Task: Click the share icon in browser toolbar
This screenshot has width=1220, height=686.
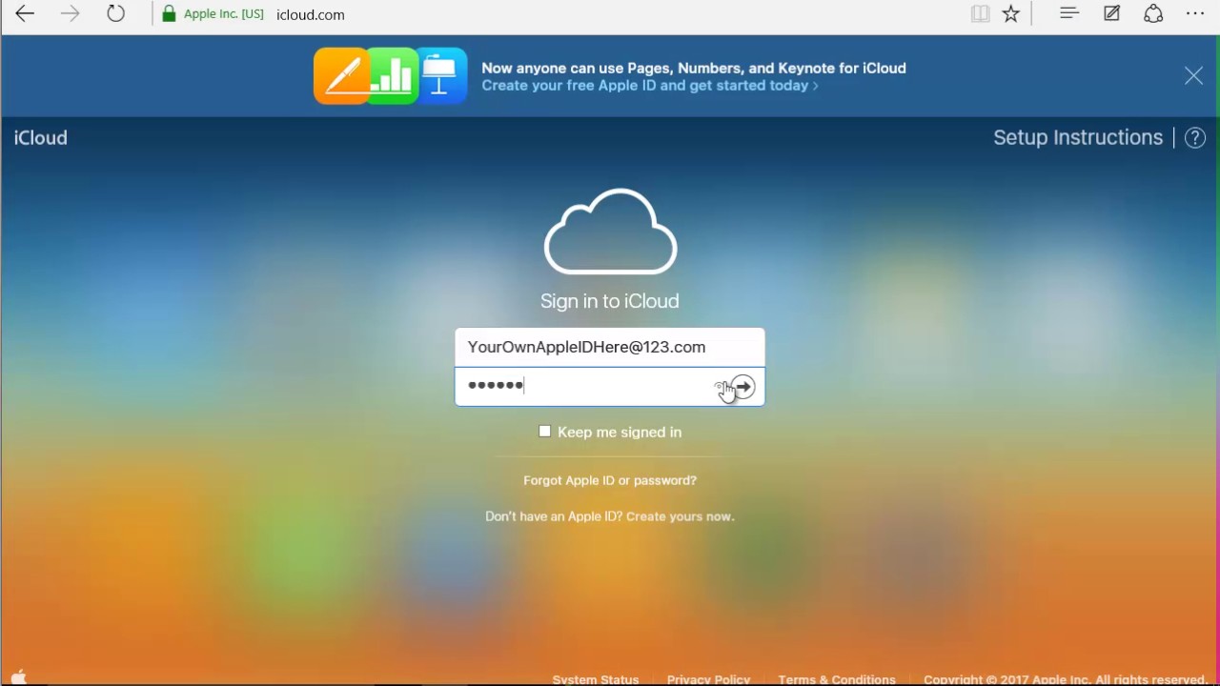Action: [1153, 13]
